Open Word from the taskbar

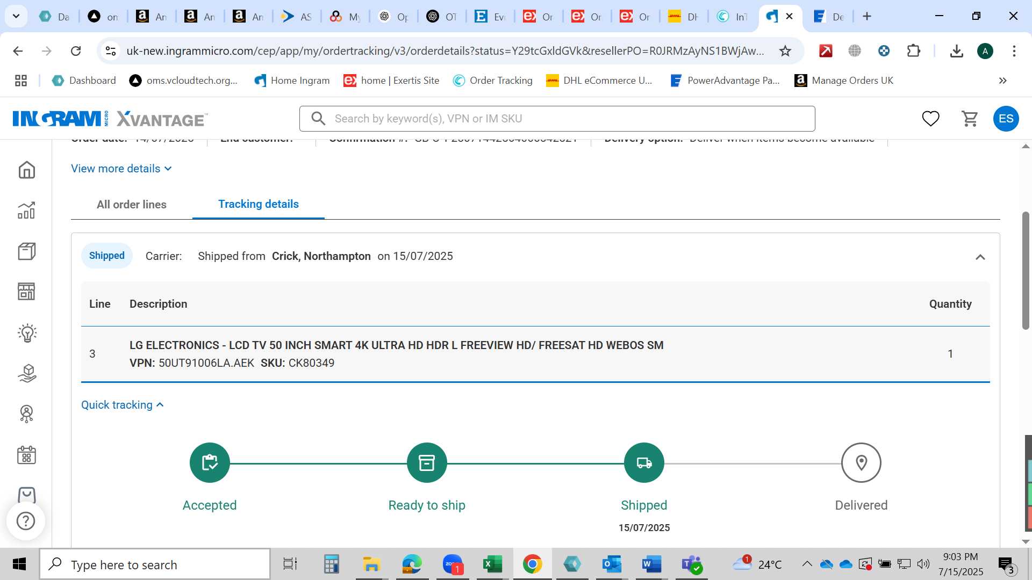click(651, 564)
